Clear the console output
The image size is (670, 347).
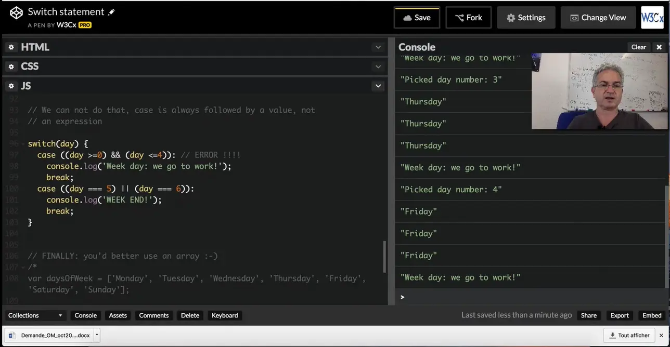point(638,47)
